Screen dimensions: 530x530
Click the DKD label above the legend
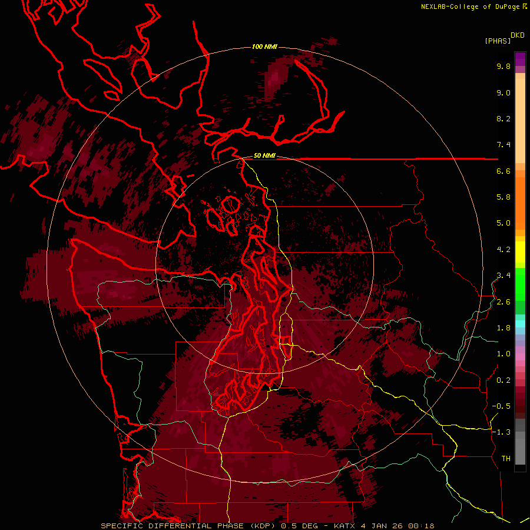tap(517, 35)
